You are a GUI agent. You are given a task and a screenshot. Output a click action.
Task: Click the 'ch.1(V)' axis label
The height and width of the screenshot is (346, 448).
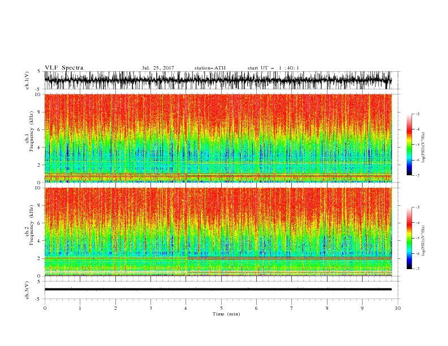click(x=27, y=80)
